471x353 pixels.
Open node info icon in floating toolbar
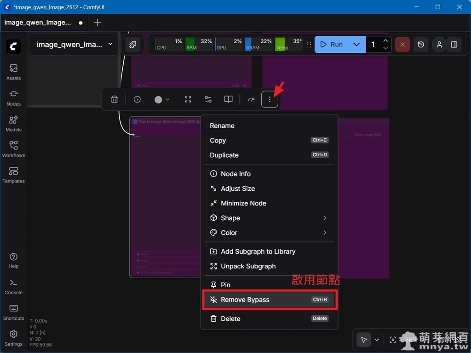pos(137,99)
